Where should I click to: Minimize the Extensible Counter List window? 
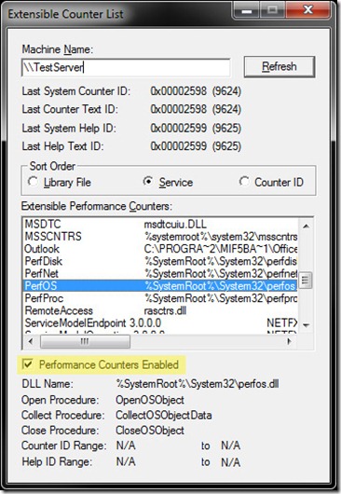(247, 10)
